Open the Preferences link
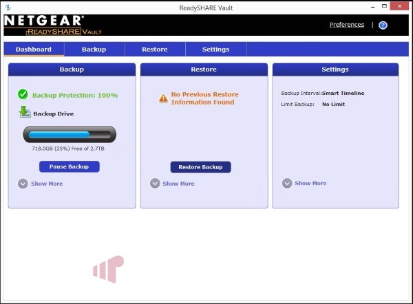 (x=347, y=25)
